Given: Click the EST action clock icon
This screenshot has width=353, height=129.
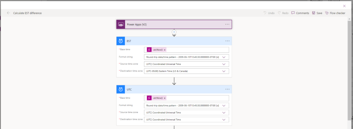Looking at the screenshot, I should 121,41.
